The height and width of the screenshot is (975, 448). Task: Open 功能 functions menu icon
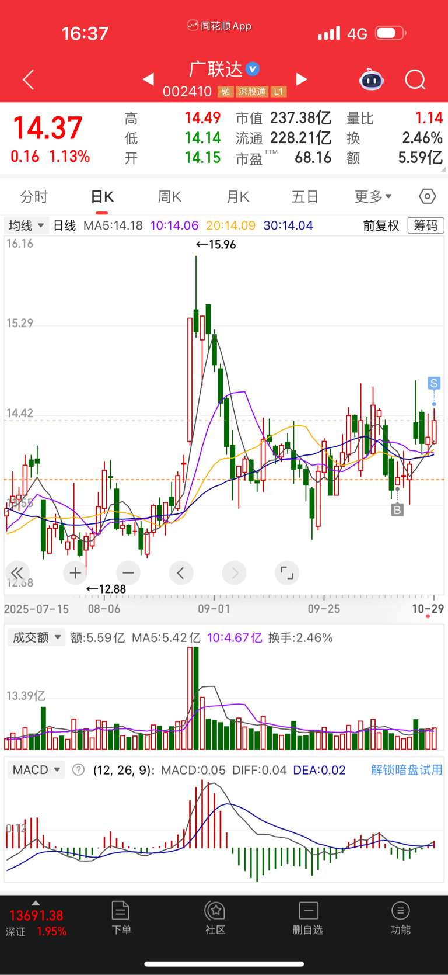400,918
